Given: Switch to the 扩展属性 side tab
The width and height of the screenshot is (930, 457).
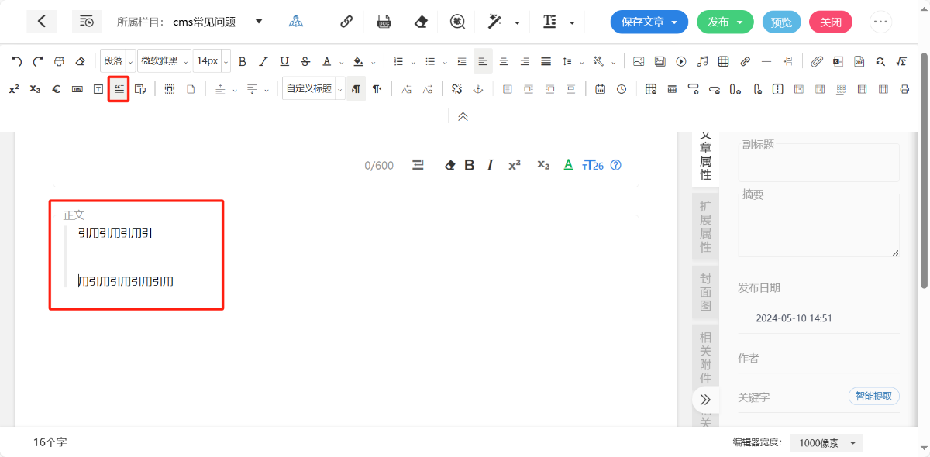Looking at the screenshot, I should click(x=705, y=226).
